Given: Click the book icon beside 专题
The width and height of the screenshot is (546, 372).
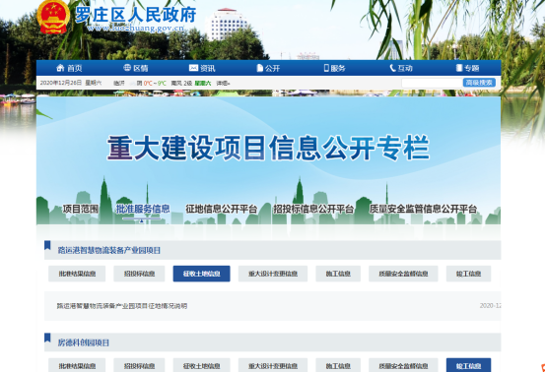Looking at the screenshot, I should (x=459, y=68).
